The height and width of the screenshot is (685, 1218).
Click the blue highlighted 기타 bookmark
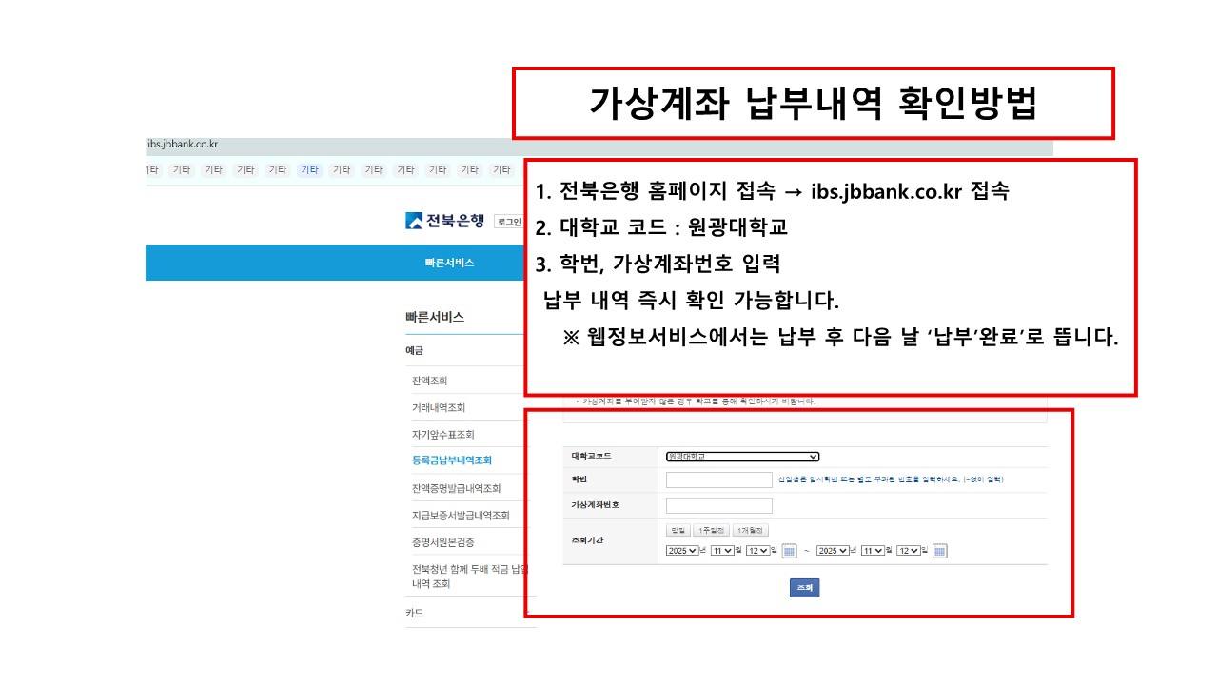click(x=309, y=170)
